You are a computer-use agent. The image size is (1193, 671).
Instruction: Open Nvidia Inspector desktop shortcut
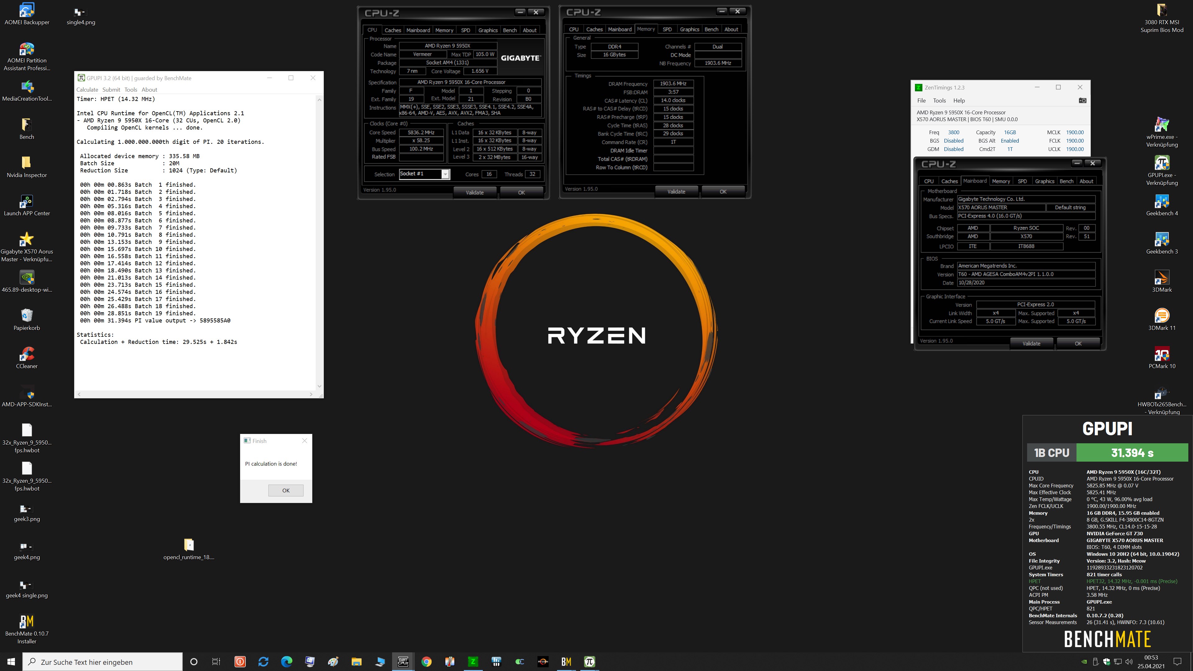(x=27, y=167)
